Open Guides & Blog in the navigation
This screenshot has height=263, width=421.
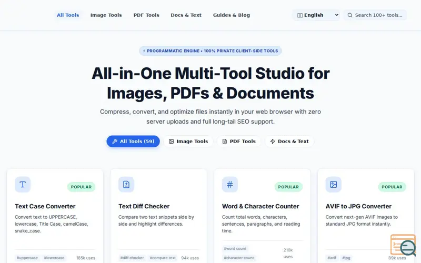(232, 15)
